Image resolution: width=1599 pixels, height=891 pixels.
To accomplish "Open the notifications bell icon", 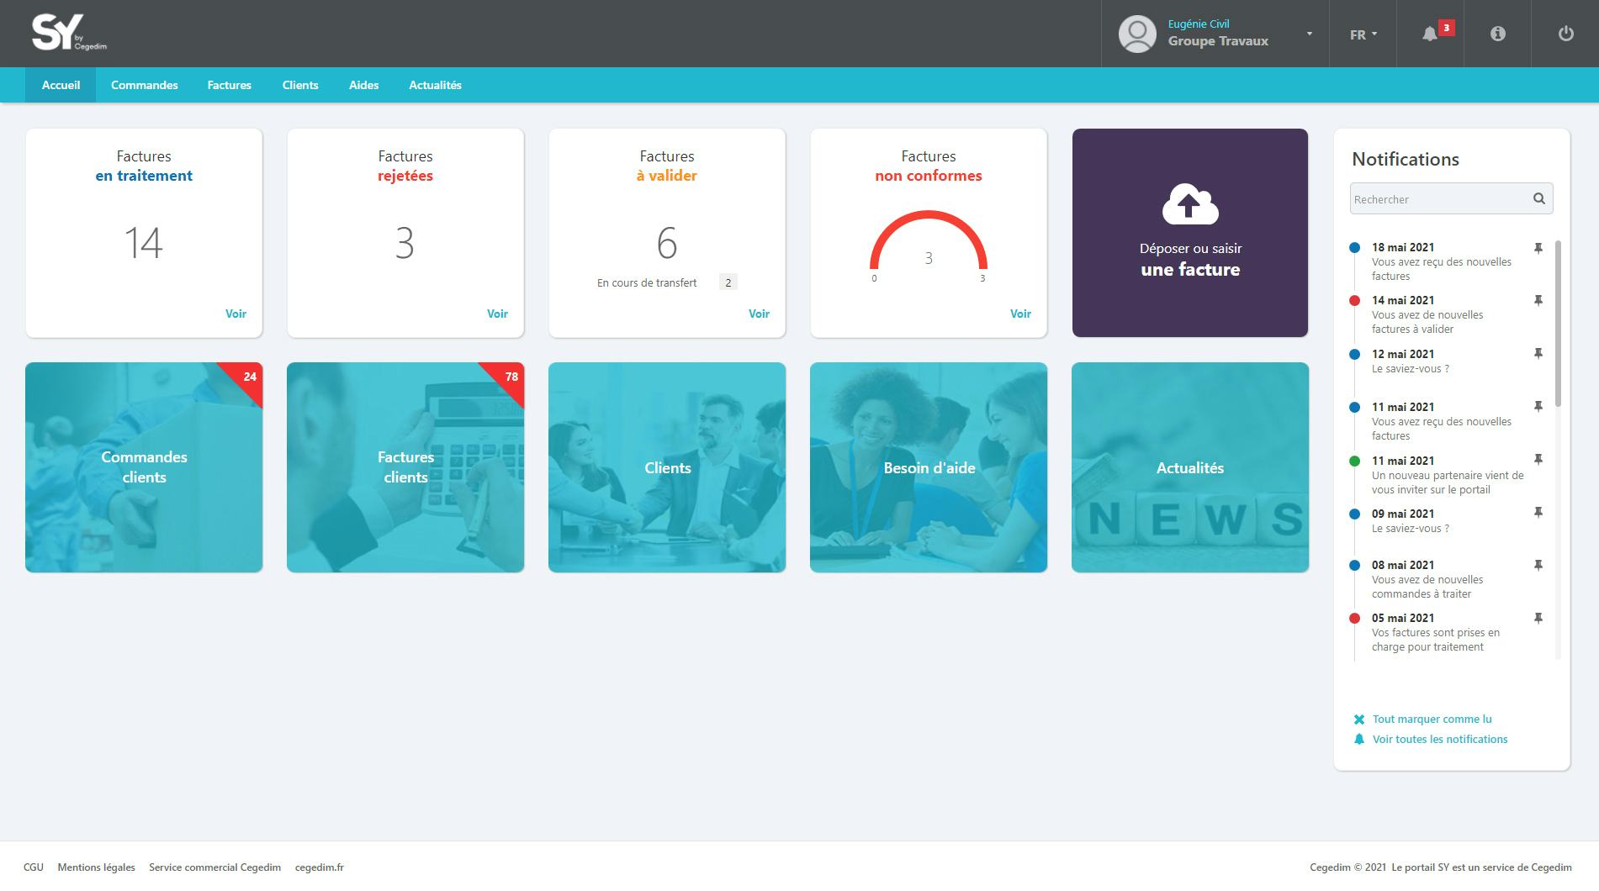I will click(x=1430, y=34).
